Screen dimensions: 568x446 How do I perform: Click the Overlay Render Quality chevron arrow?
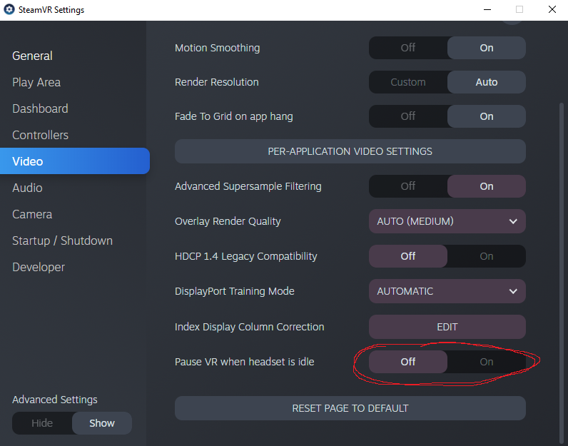click(x=513, y=221)
